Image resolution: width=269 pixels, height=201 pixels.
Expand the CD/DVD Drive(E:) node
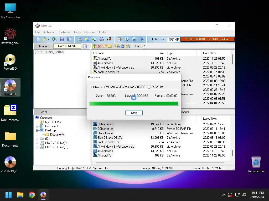[37, 147]
